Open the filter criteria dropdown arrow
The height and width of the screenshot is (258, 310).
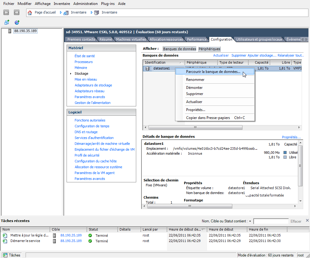pos(250,221)
